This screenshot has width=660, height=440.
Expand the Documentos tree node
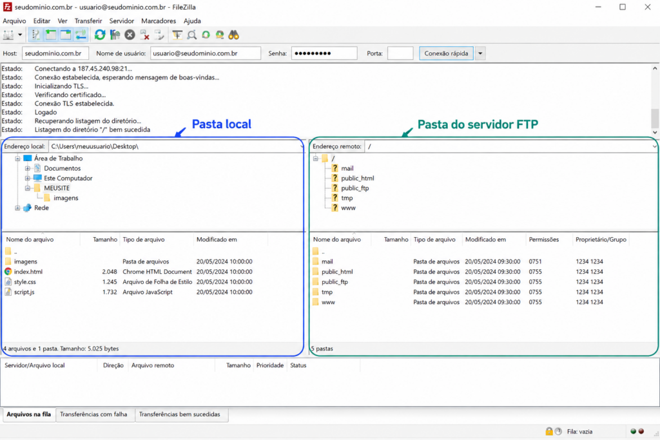(x=27, y=168)
